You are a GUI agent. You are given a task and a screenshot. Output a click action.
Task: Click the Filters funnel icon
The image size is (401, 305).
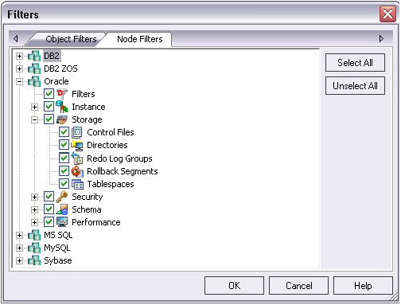(x=62, y=94)
